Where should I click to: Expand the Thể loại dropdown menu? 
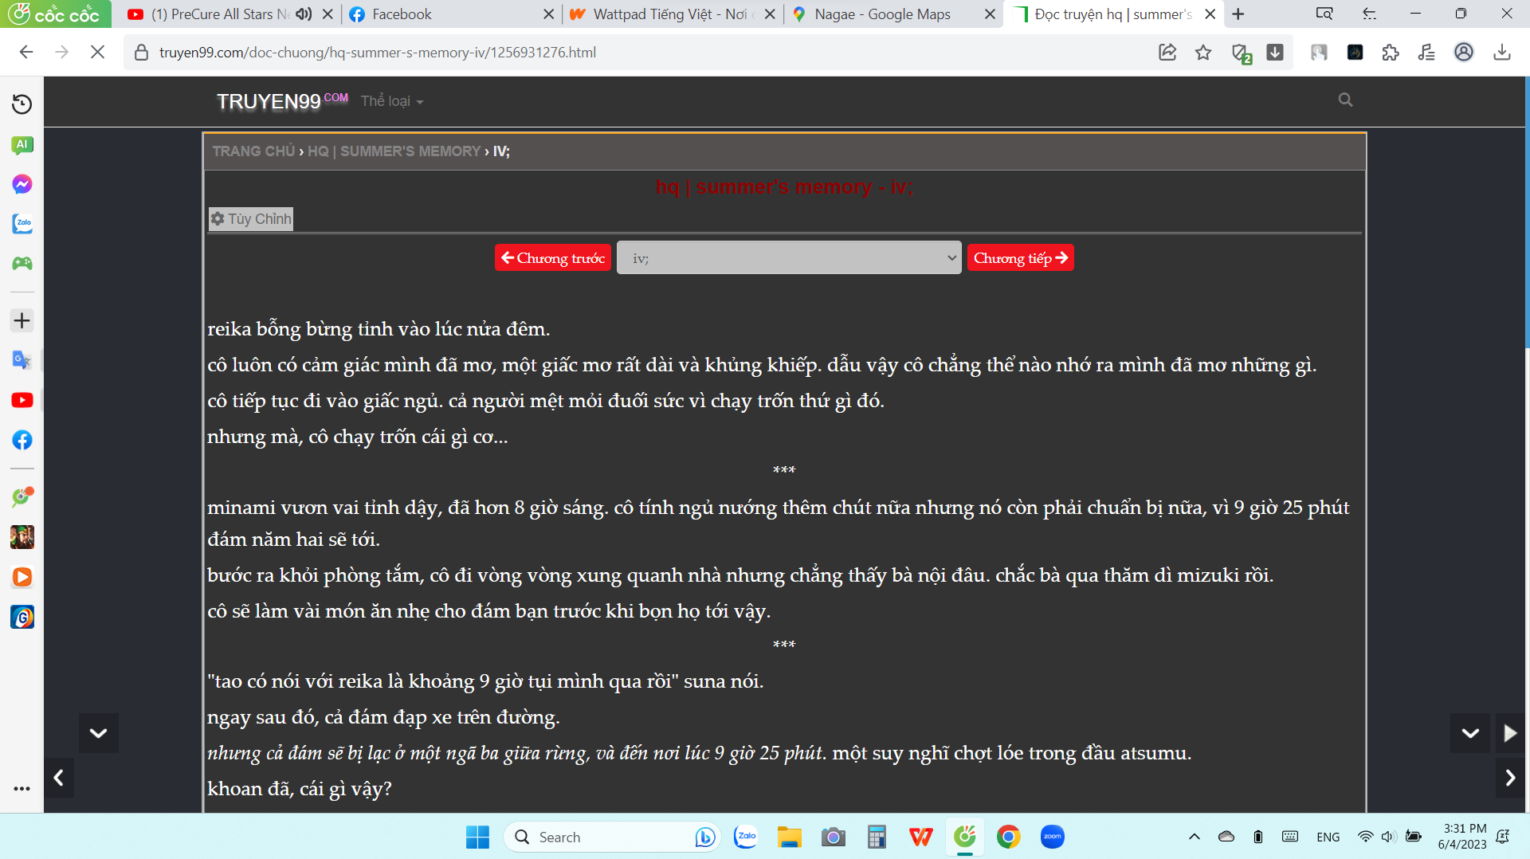click(392, 101)
